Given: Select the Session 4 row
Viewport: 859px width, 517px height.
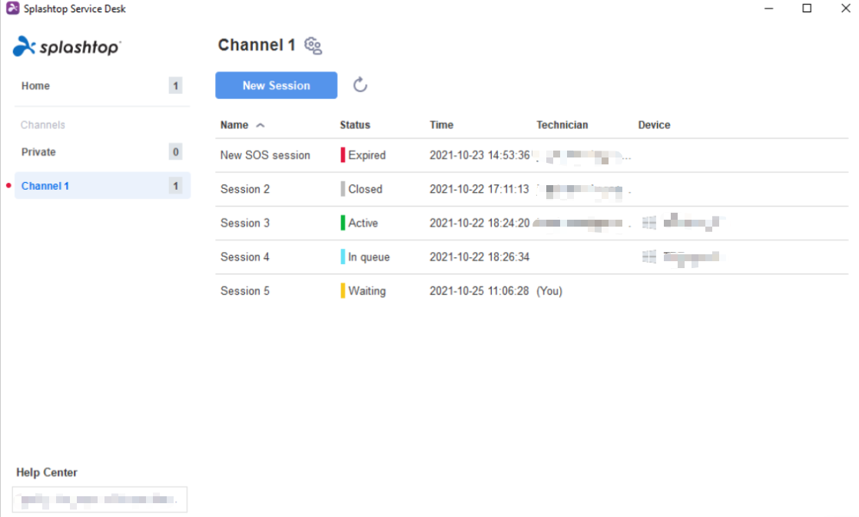Looking at the screenshot, I should (x=532, y=257).
